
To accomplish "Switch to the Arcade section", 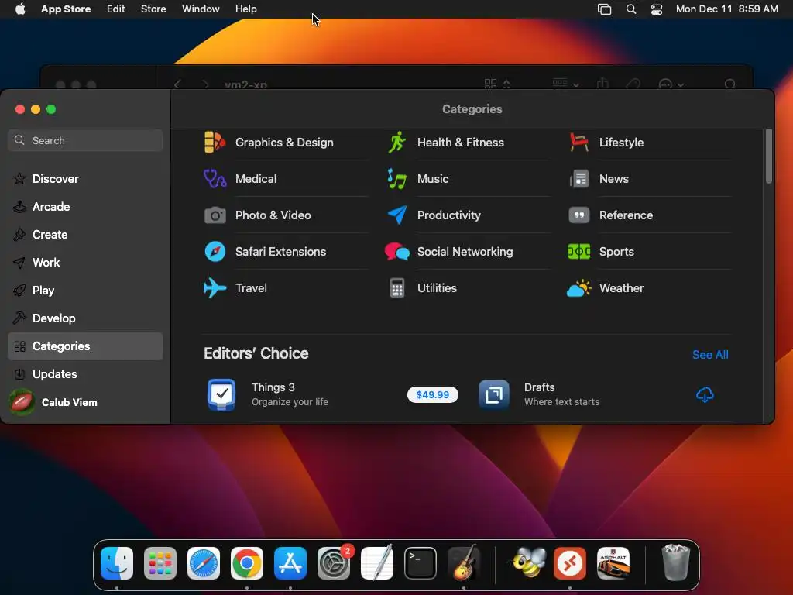I will pos(85,206).
